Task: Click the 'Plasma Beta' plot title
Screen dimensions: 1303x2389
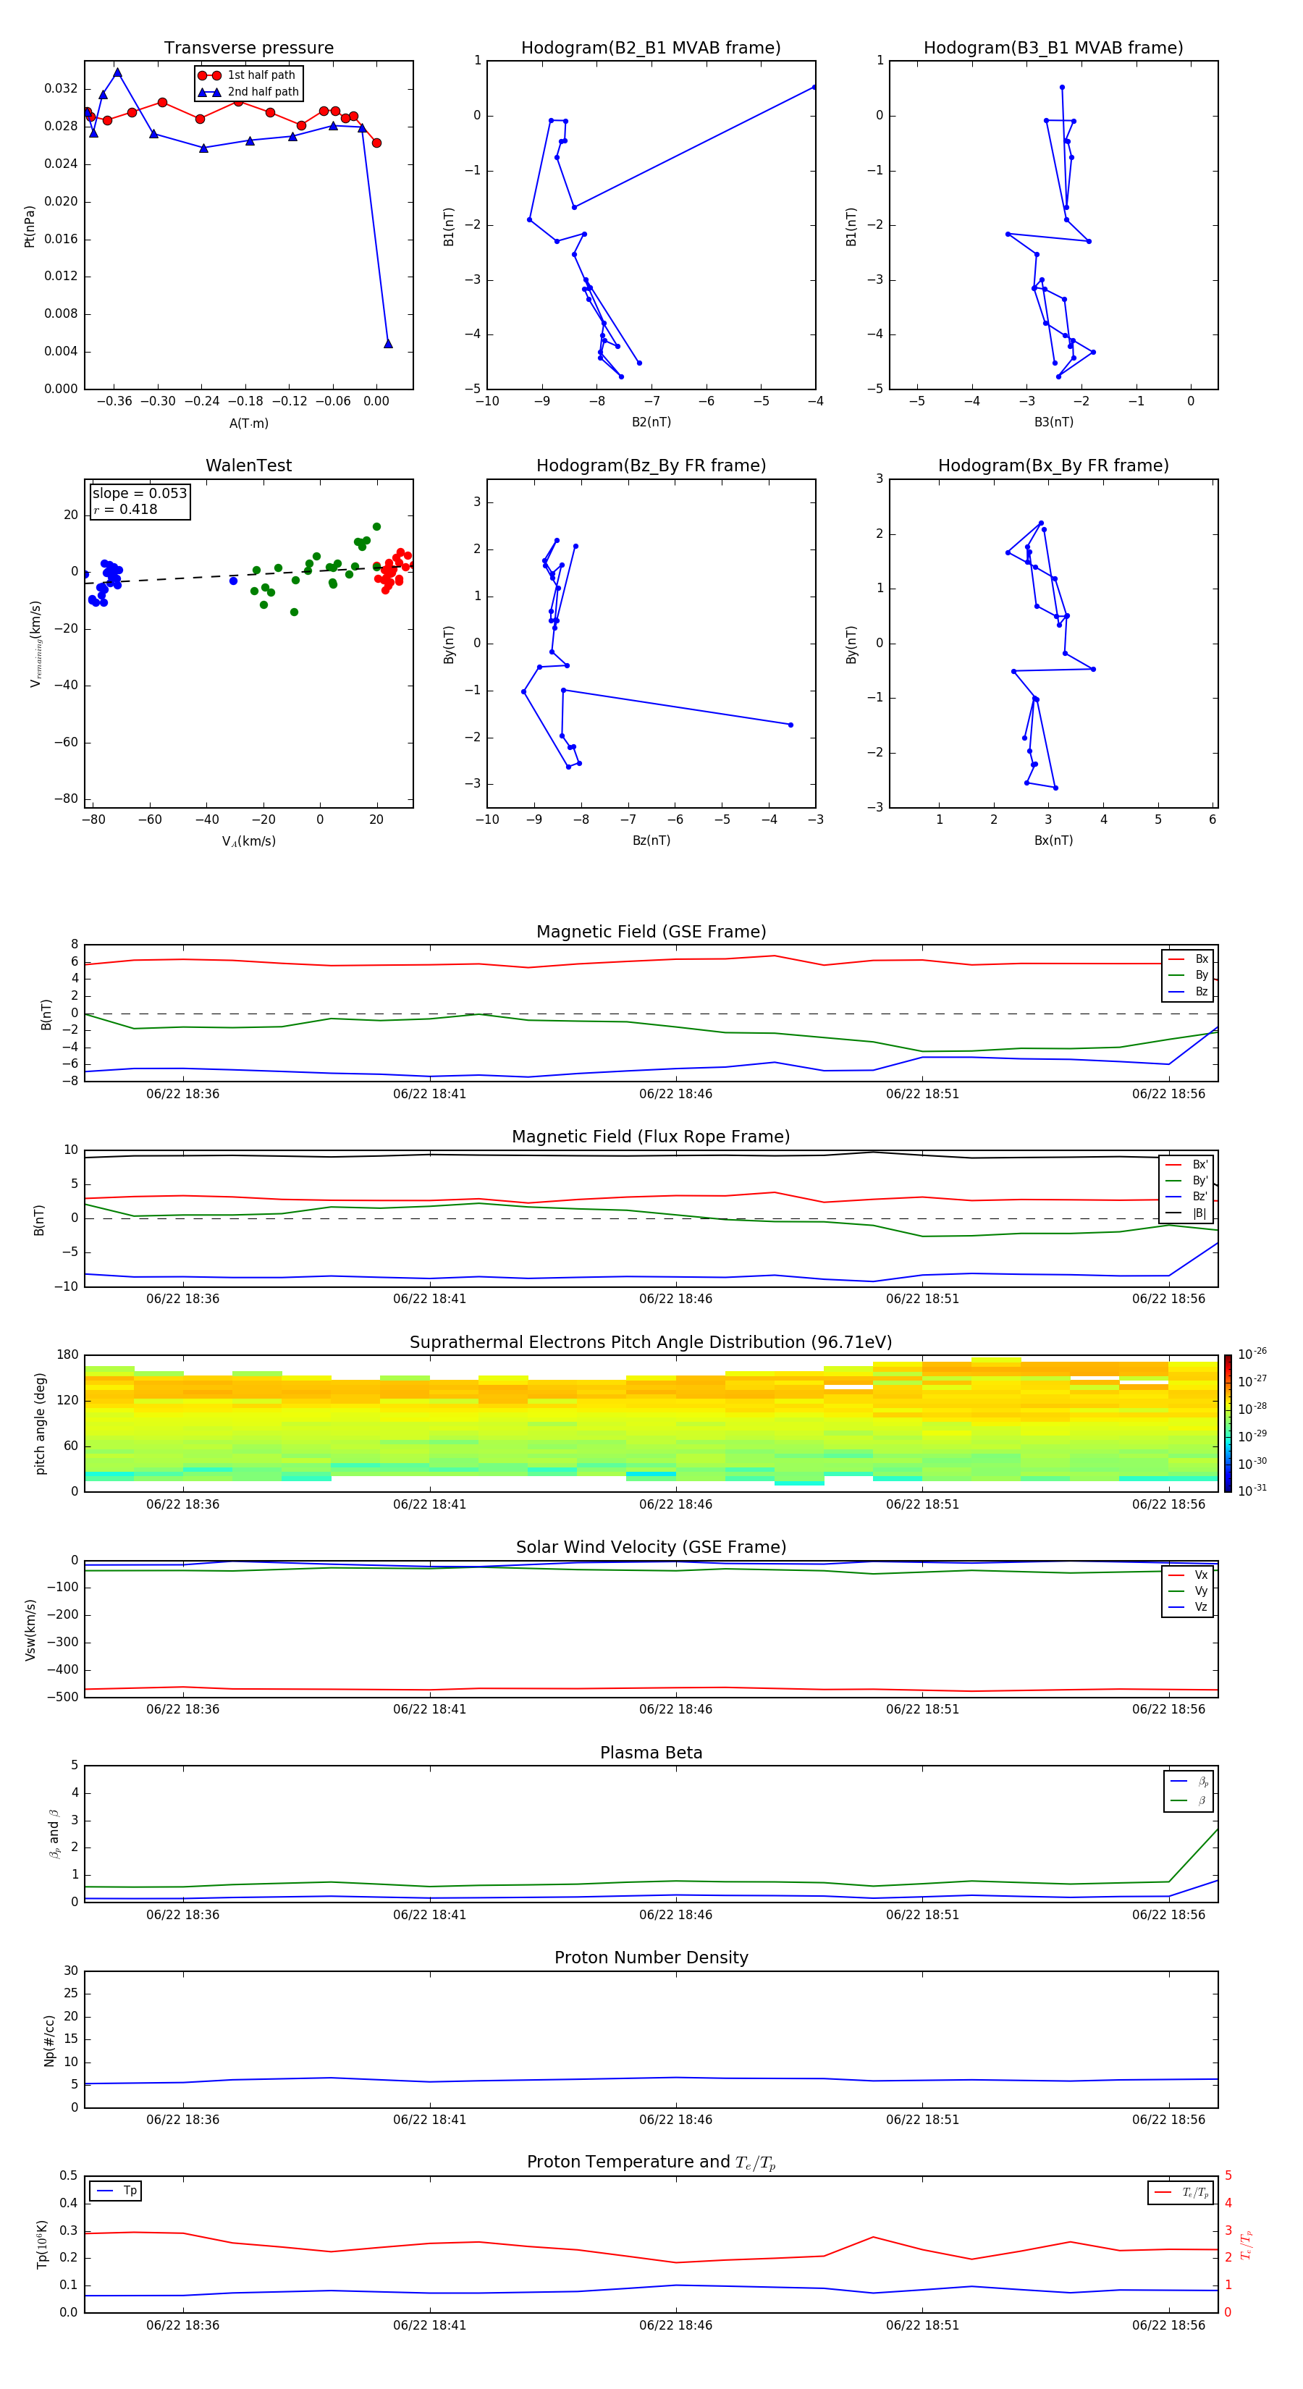Action: (651, 1753)
